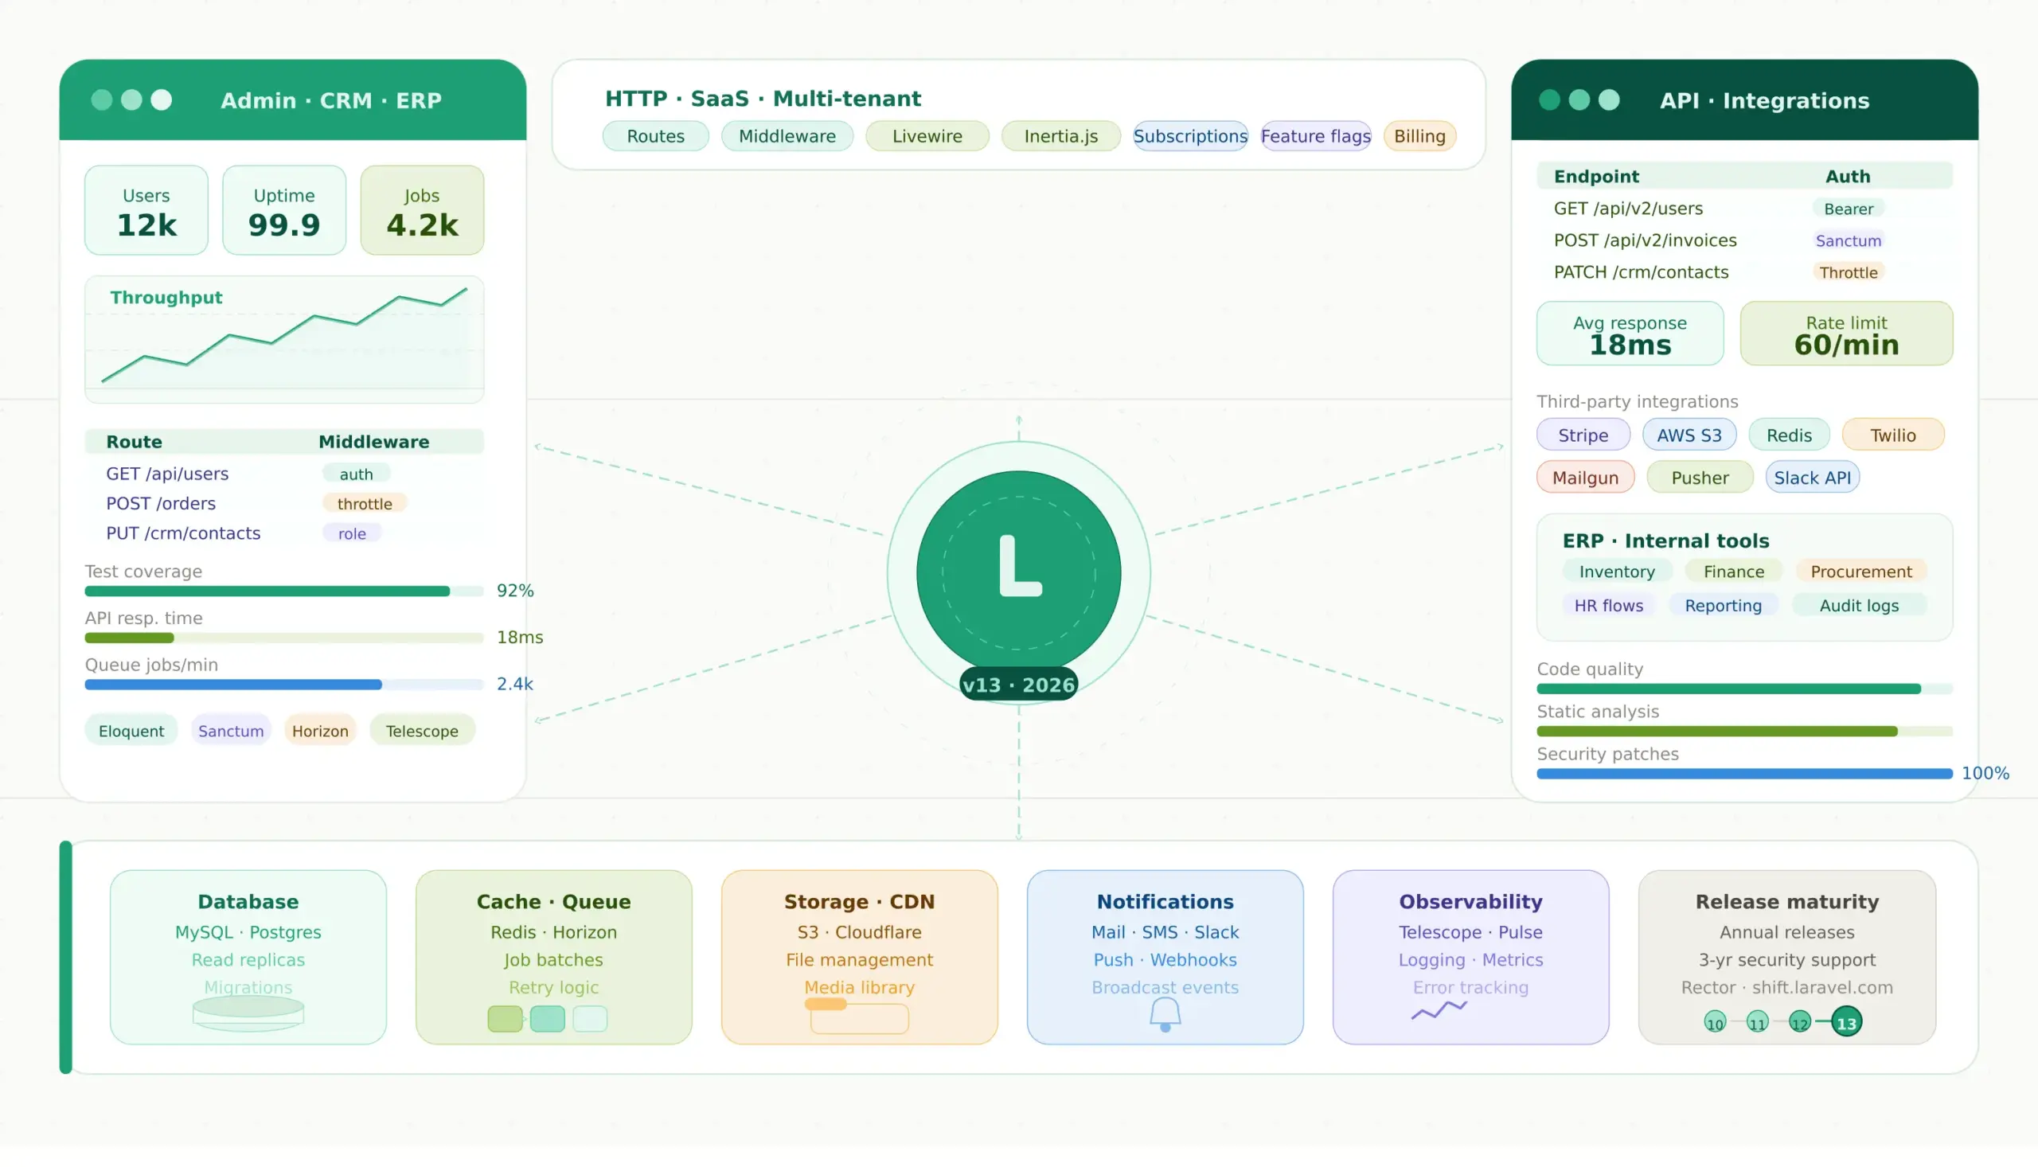Select the Routes pill tab
The image size is (2038, 1167).
654,136
